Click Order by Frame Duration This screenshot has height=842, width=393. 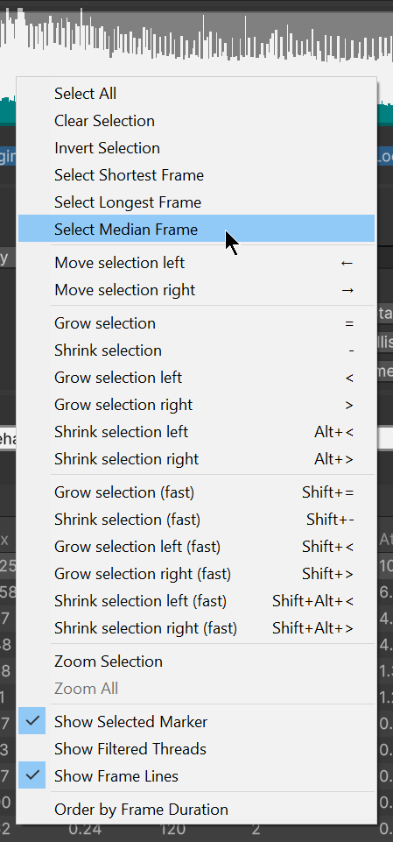point(196,810)
